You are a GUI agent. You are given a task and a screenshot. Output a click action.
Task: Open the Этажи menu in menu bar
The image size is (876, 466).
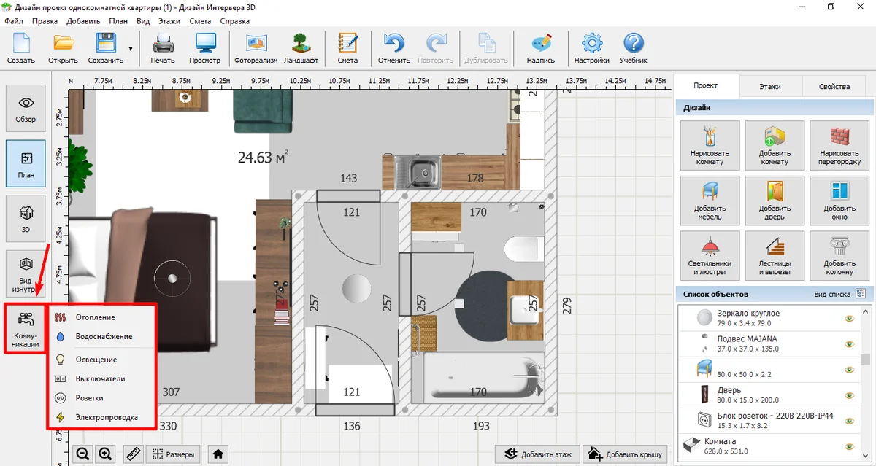(169, 21)
